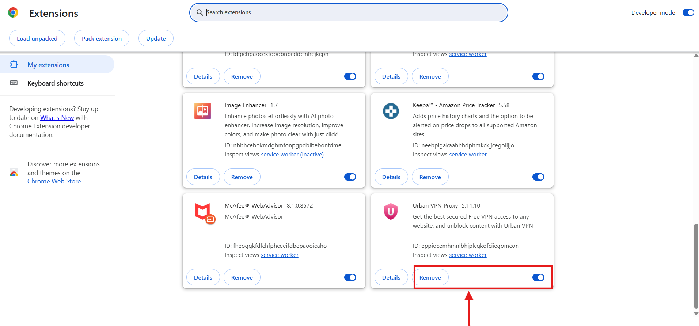Image resolution: width=699 pixels, height=326 pixels.
Task: Click the Extensions page title
Action: [53, 13]
